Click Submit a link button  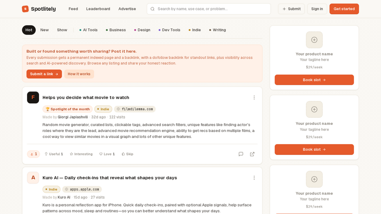point(44,74)
